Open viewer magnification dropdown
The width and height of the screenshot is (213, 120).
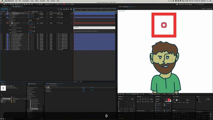(123, 94)
